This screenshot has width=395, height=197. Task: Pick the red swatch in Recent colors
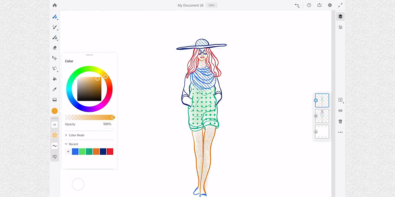[110, 151]
